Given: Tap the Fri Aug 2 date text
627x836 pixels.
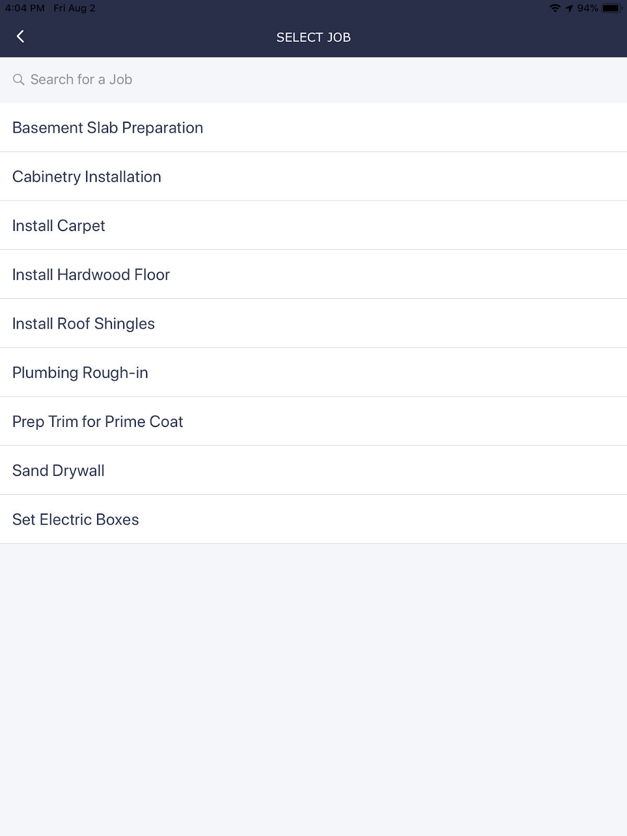Looking at the screenshot, I should click(x=74, y=8).
